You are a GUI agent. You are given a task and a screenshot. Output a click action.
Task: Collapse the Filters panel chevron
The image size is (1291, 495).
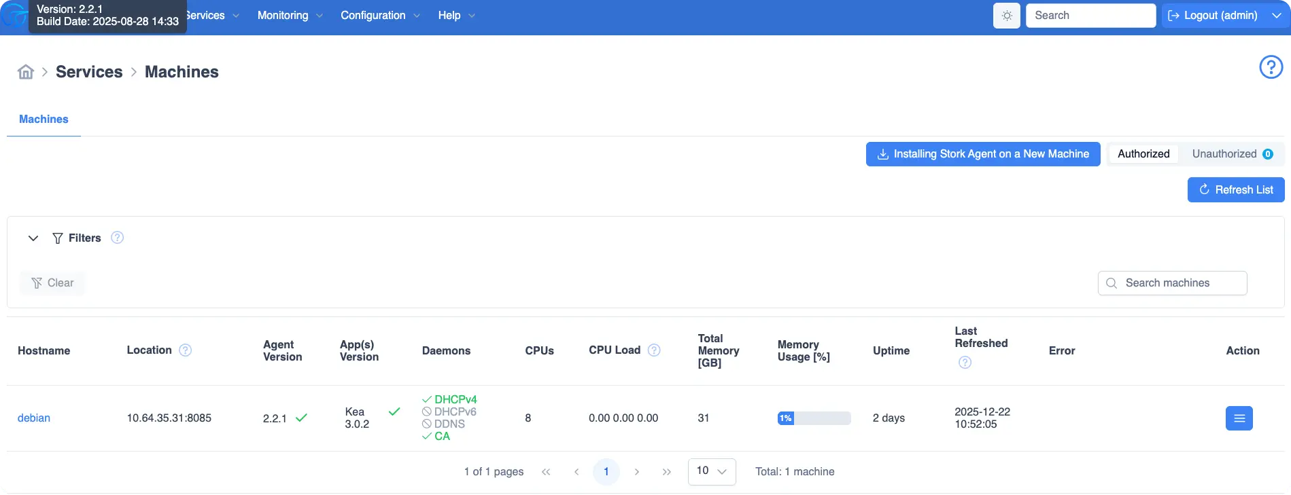33,238
